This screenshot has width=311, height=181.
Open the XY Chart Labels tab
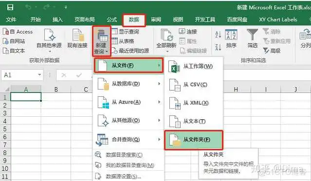point(278,19)
